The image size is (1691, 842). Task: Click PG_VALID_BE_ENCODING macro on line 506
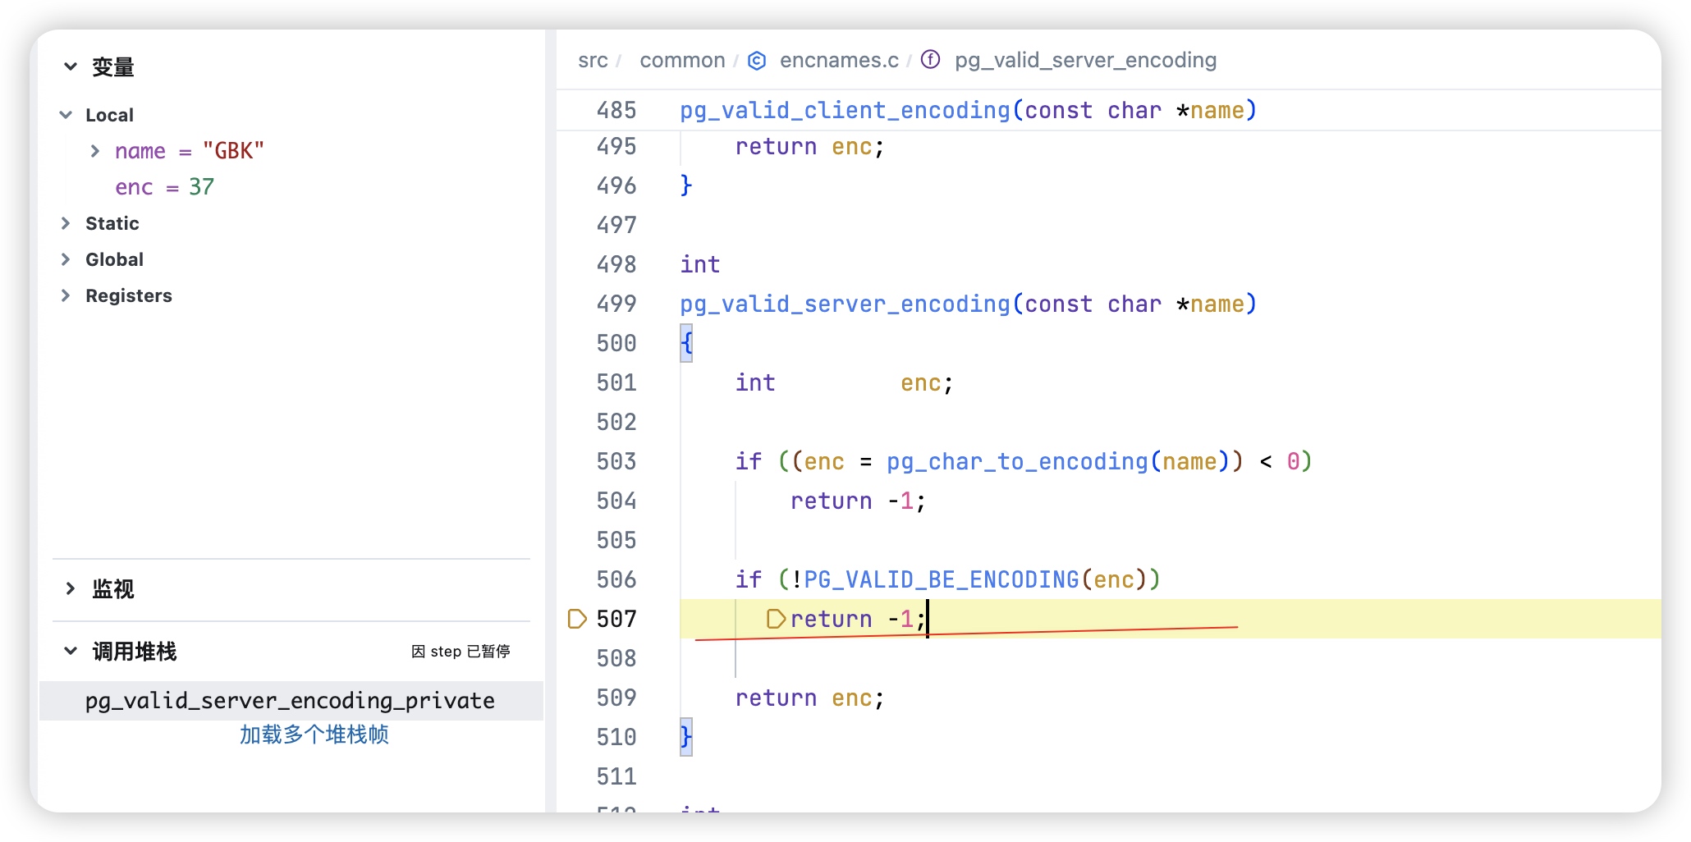(942, 579)
